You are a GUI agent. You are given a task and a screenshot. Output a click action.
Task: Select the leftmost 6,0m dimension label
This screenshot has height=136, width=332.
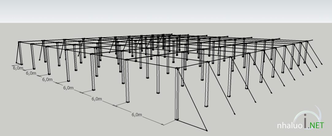(17, 68)
